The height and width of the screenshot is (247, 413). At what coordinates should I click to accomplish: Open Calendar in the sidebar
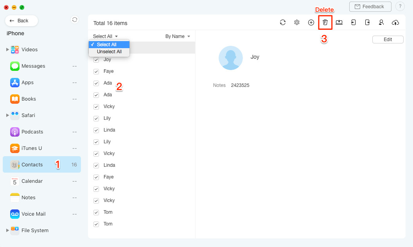tap(42, 181)
